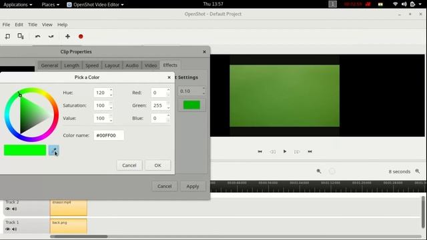Click the zoom out magnifier on timeline
The image size is (427, 240).
(319, 171)
